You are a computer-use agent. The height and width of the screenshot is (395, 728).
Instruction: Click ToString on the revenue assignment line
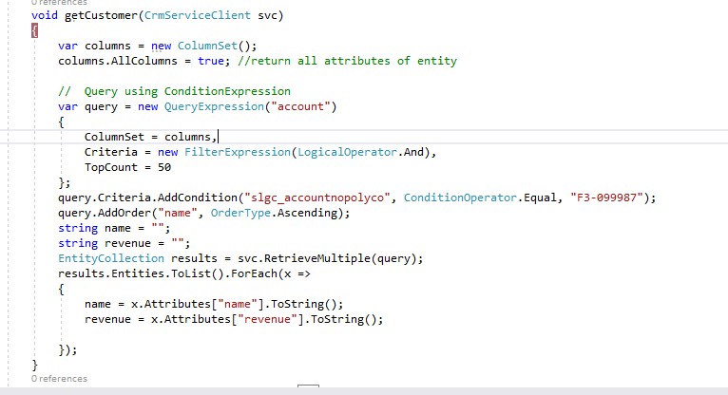337,319
